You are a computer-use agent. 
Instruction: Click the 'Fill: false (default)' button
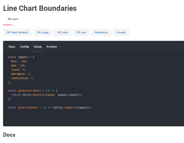tap(17, 32)
